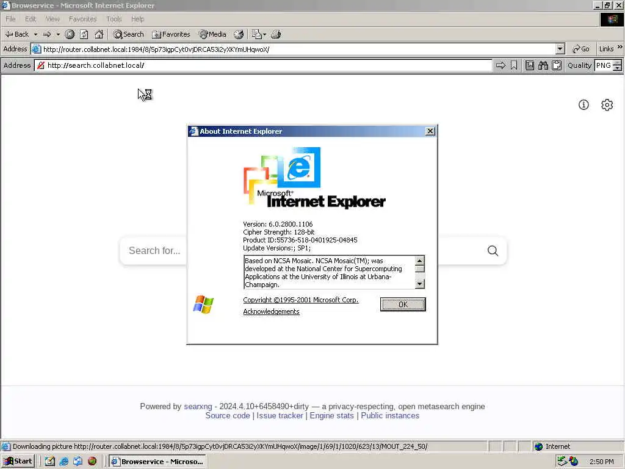The image size is (625, 469).
Task: Open SearXNG preferences gear icon
Action: (607, 105)
